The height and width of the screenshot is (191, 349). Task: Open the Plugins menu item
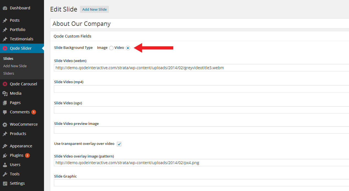pos(17,155)
